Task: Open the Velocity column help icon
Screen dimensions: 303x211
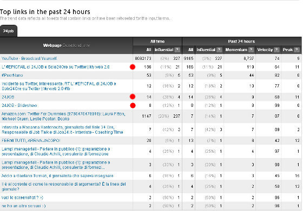Action: [x=276, y=50]
